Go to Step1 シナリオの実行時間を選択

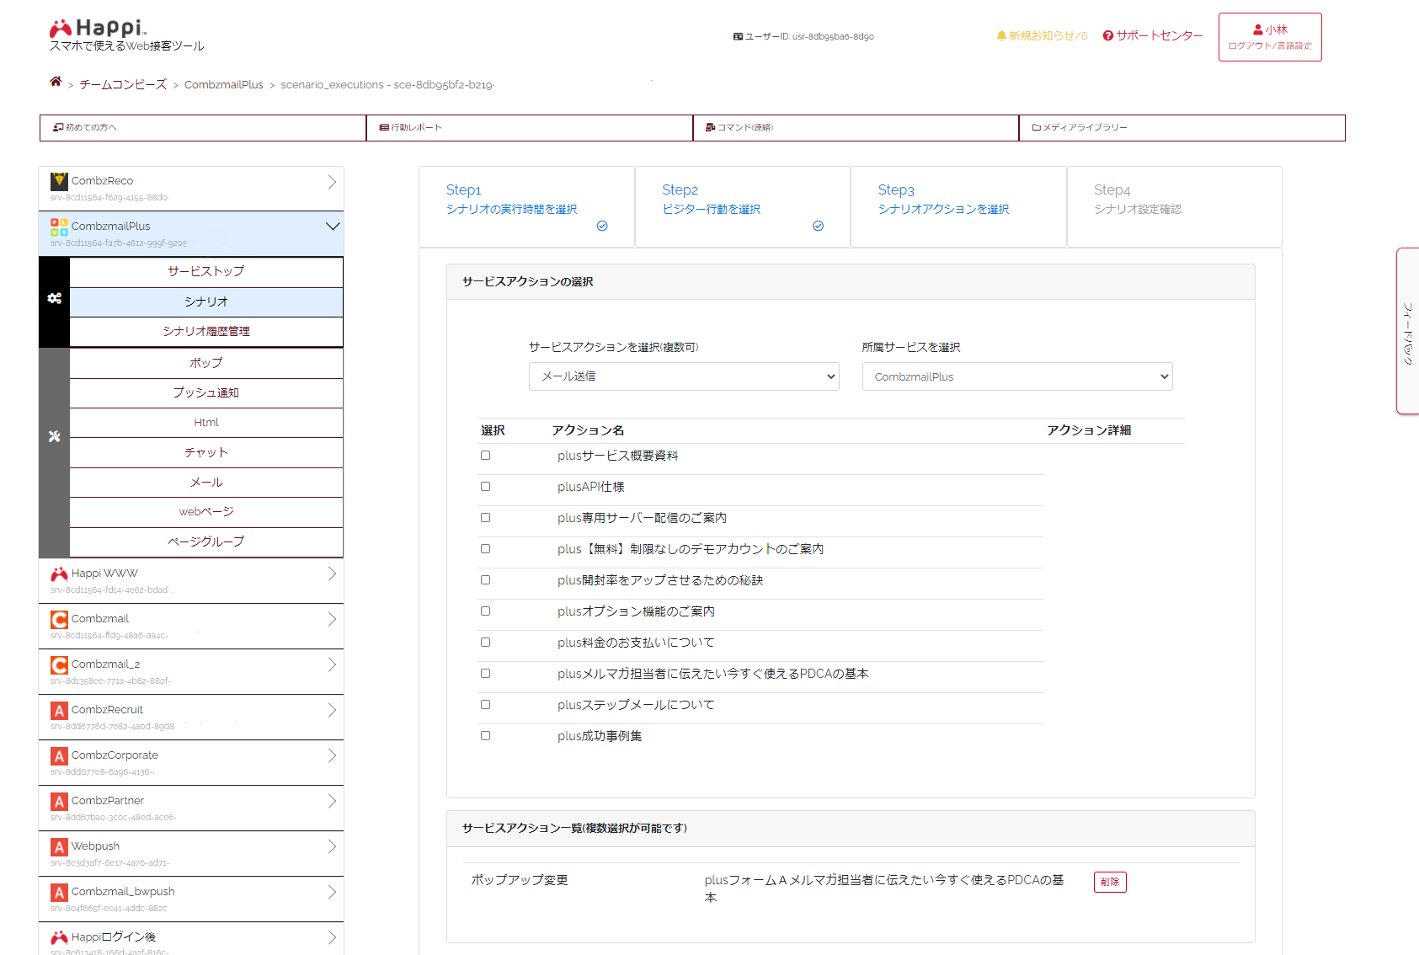point(527,206)
